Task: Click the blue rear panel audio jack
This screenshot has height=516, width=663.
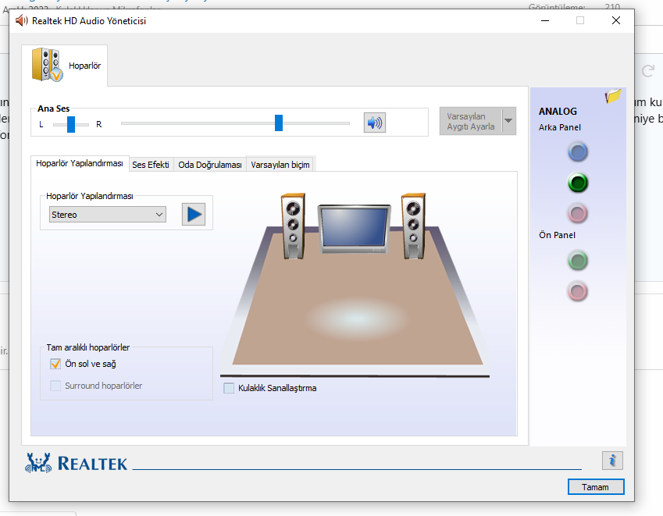Action: [578, 152]
